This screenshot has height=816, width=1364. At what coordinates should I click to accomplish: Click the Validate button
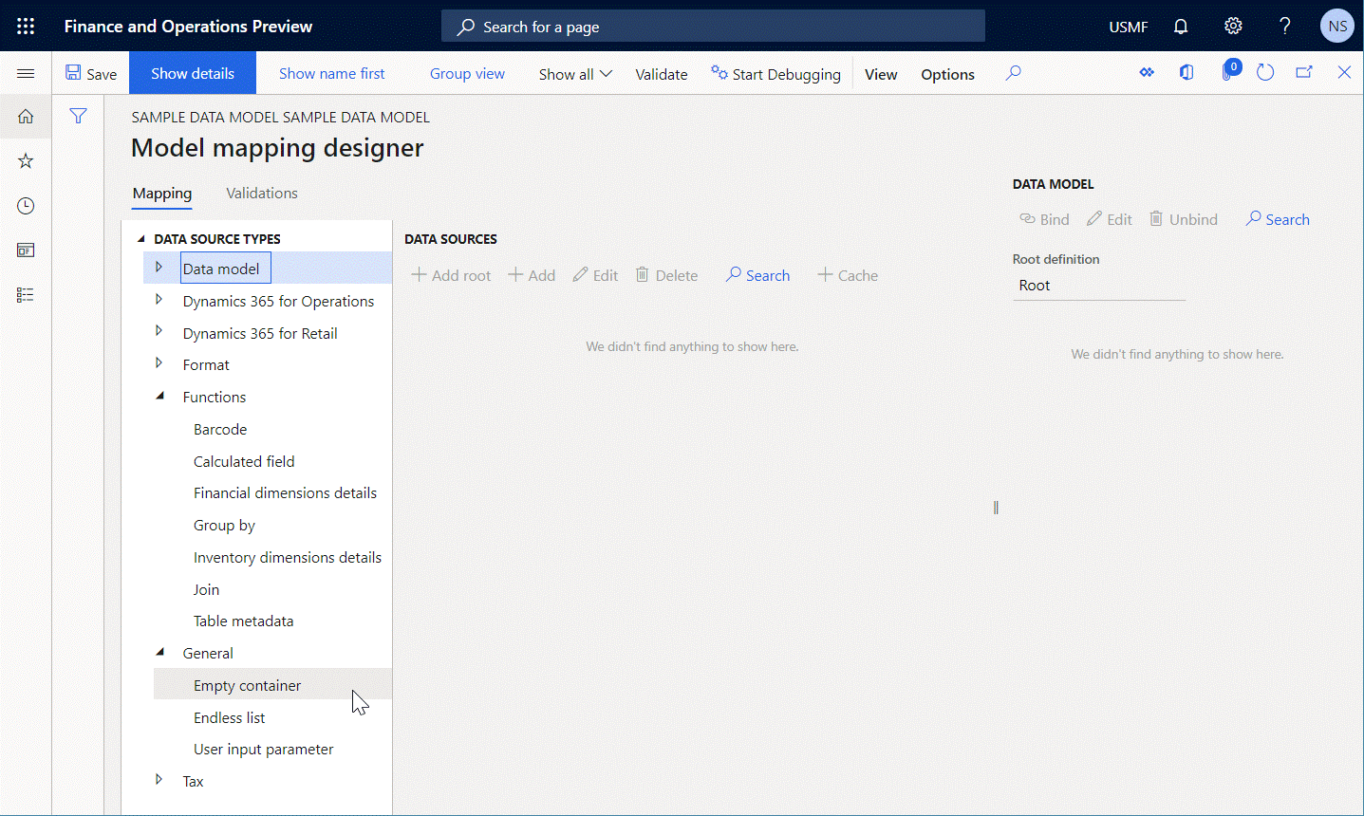pos(661,73)
